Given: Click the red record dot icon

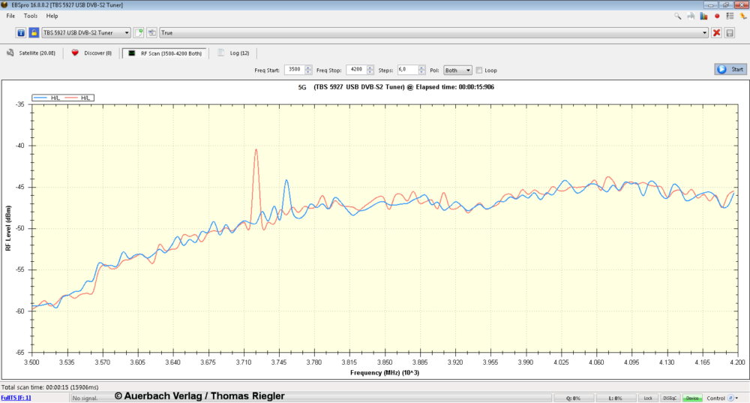Looking at the screenshot, I should (717, 16).
